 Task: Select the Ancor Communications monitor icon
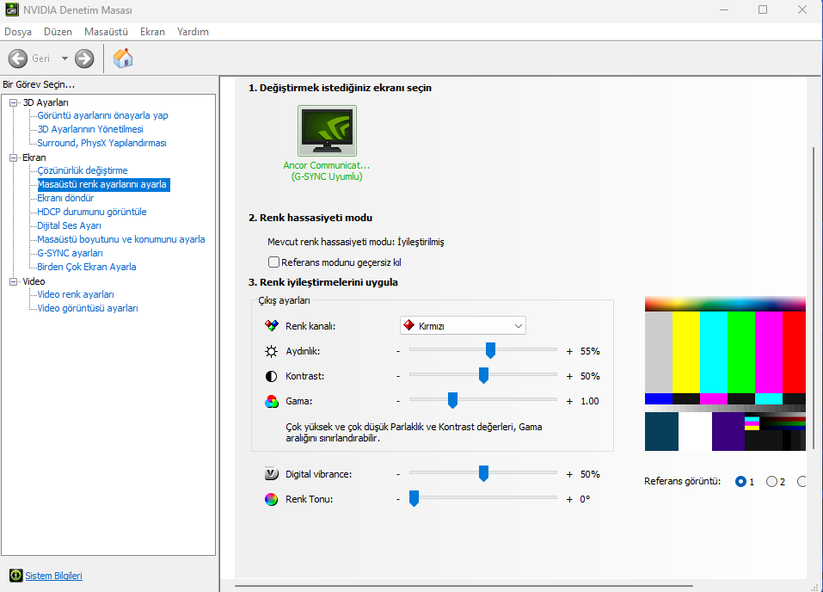pos(327,130)
